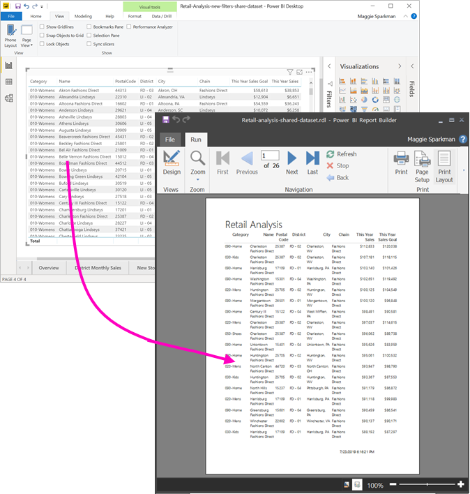Click File tab in Report Builder
Screen dimensions: 470x494
169,140
